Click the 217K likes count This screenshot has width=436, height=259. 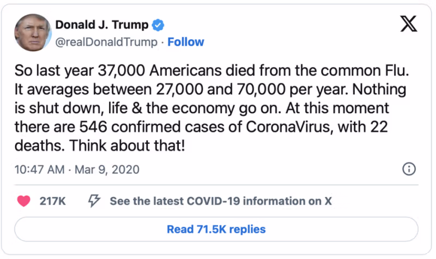[53, 201]
